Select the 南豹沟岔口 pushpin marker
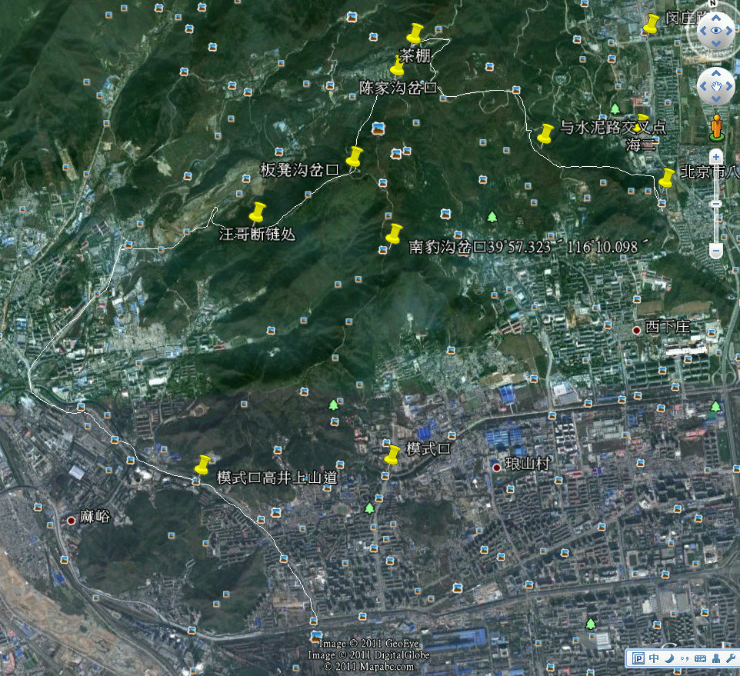The width and height of the screenshot is (740, 676). click(x=394, y=235)
